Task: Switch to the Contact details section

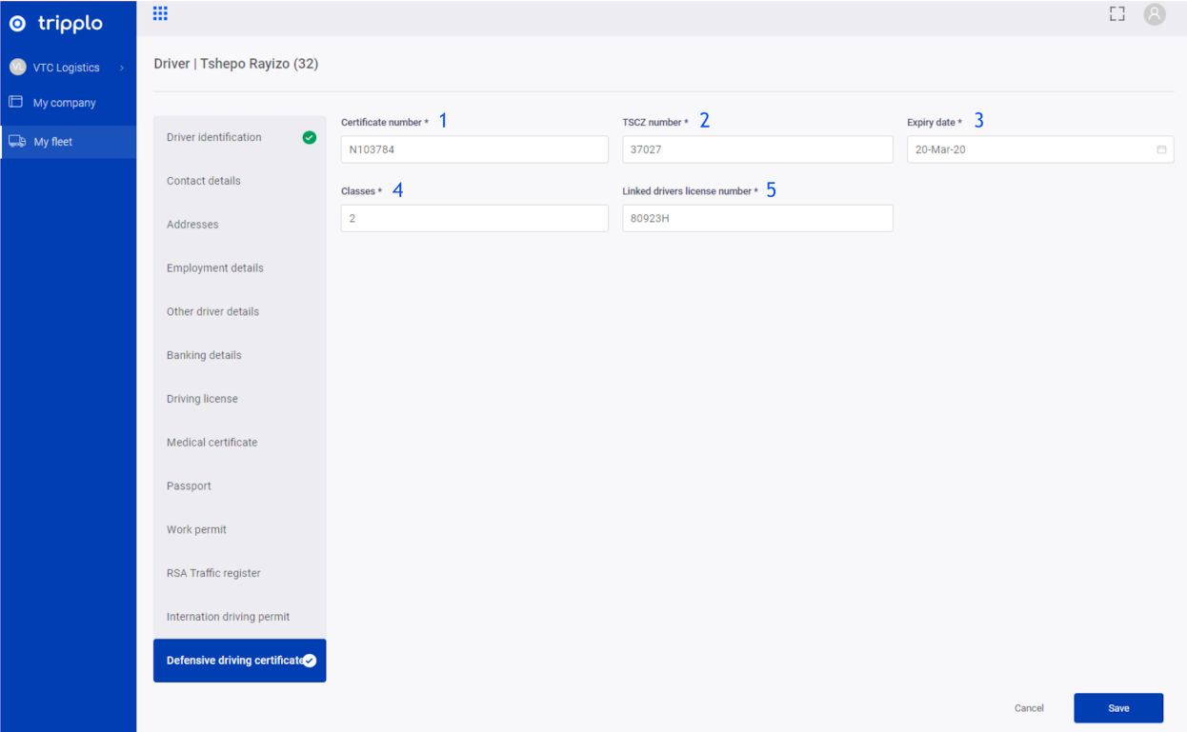Action: coord(204,181)
